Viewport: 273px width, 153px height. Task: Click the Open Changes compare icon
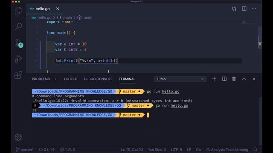point(234,8)
